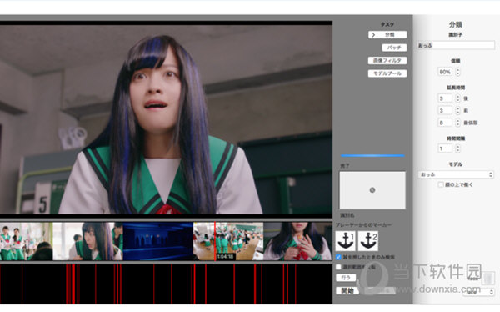Click the タスク heading
The width and height of the screenshot is (500, 312).
tap(387, 24)
